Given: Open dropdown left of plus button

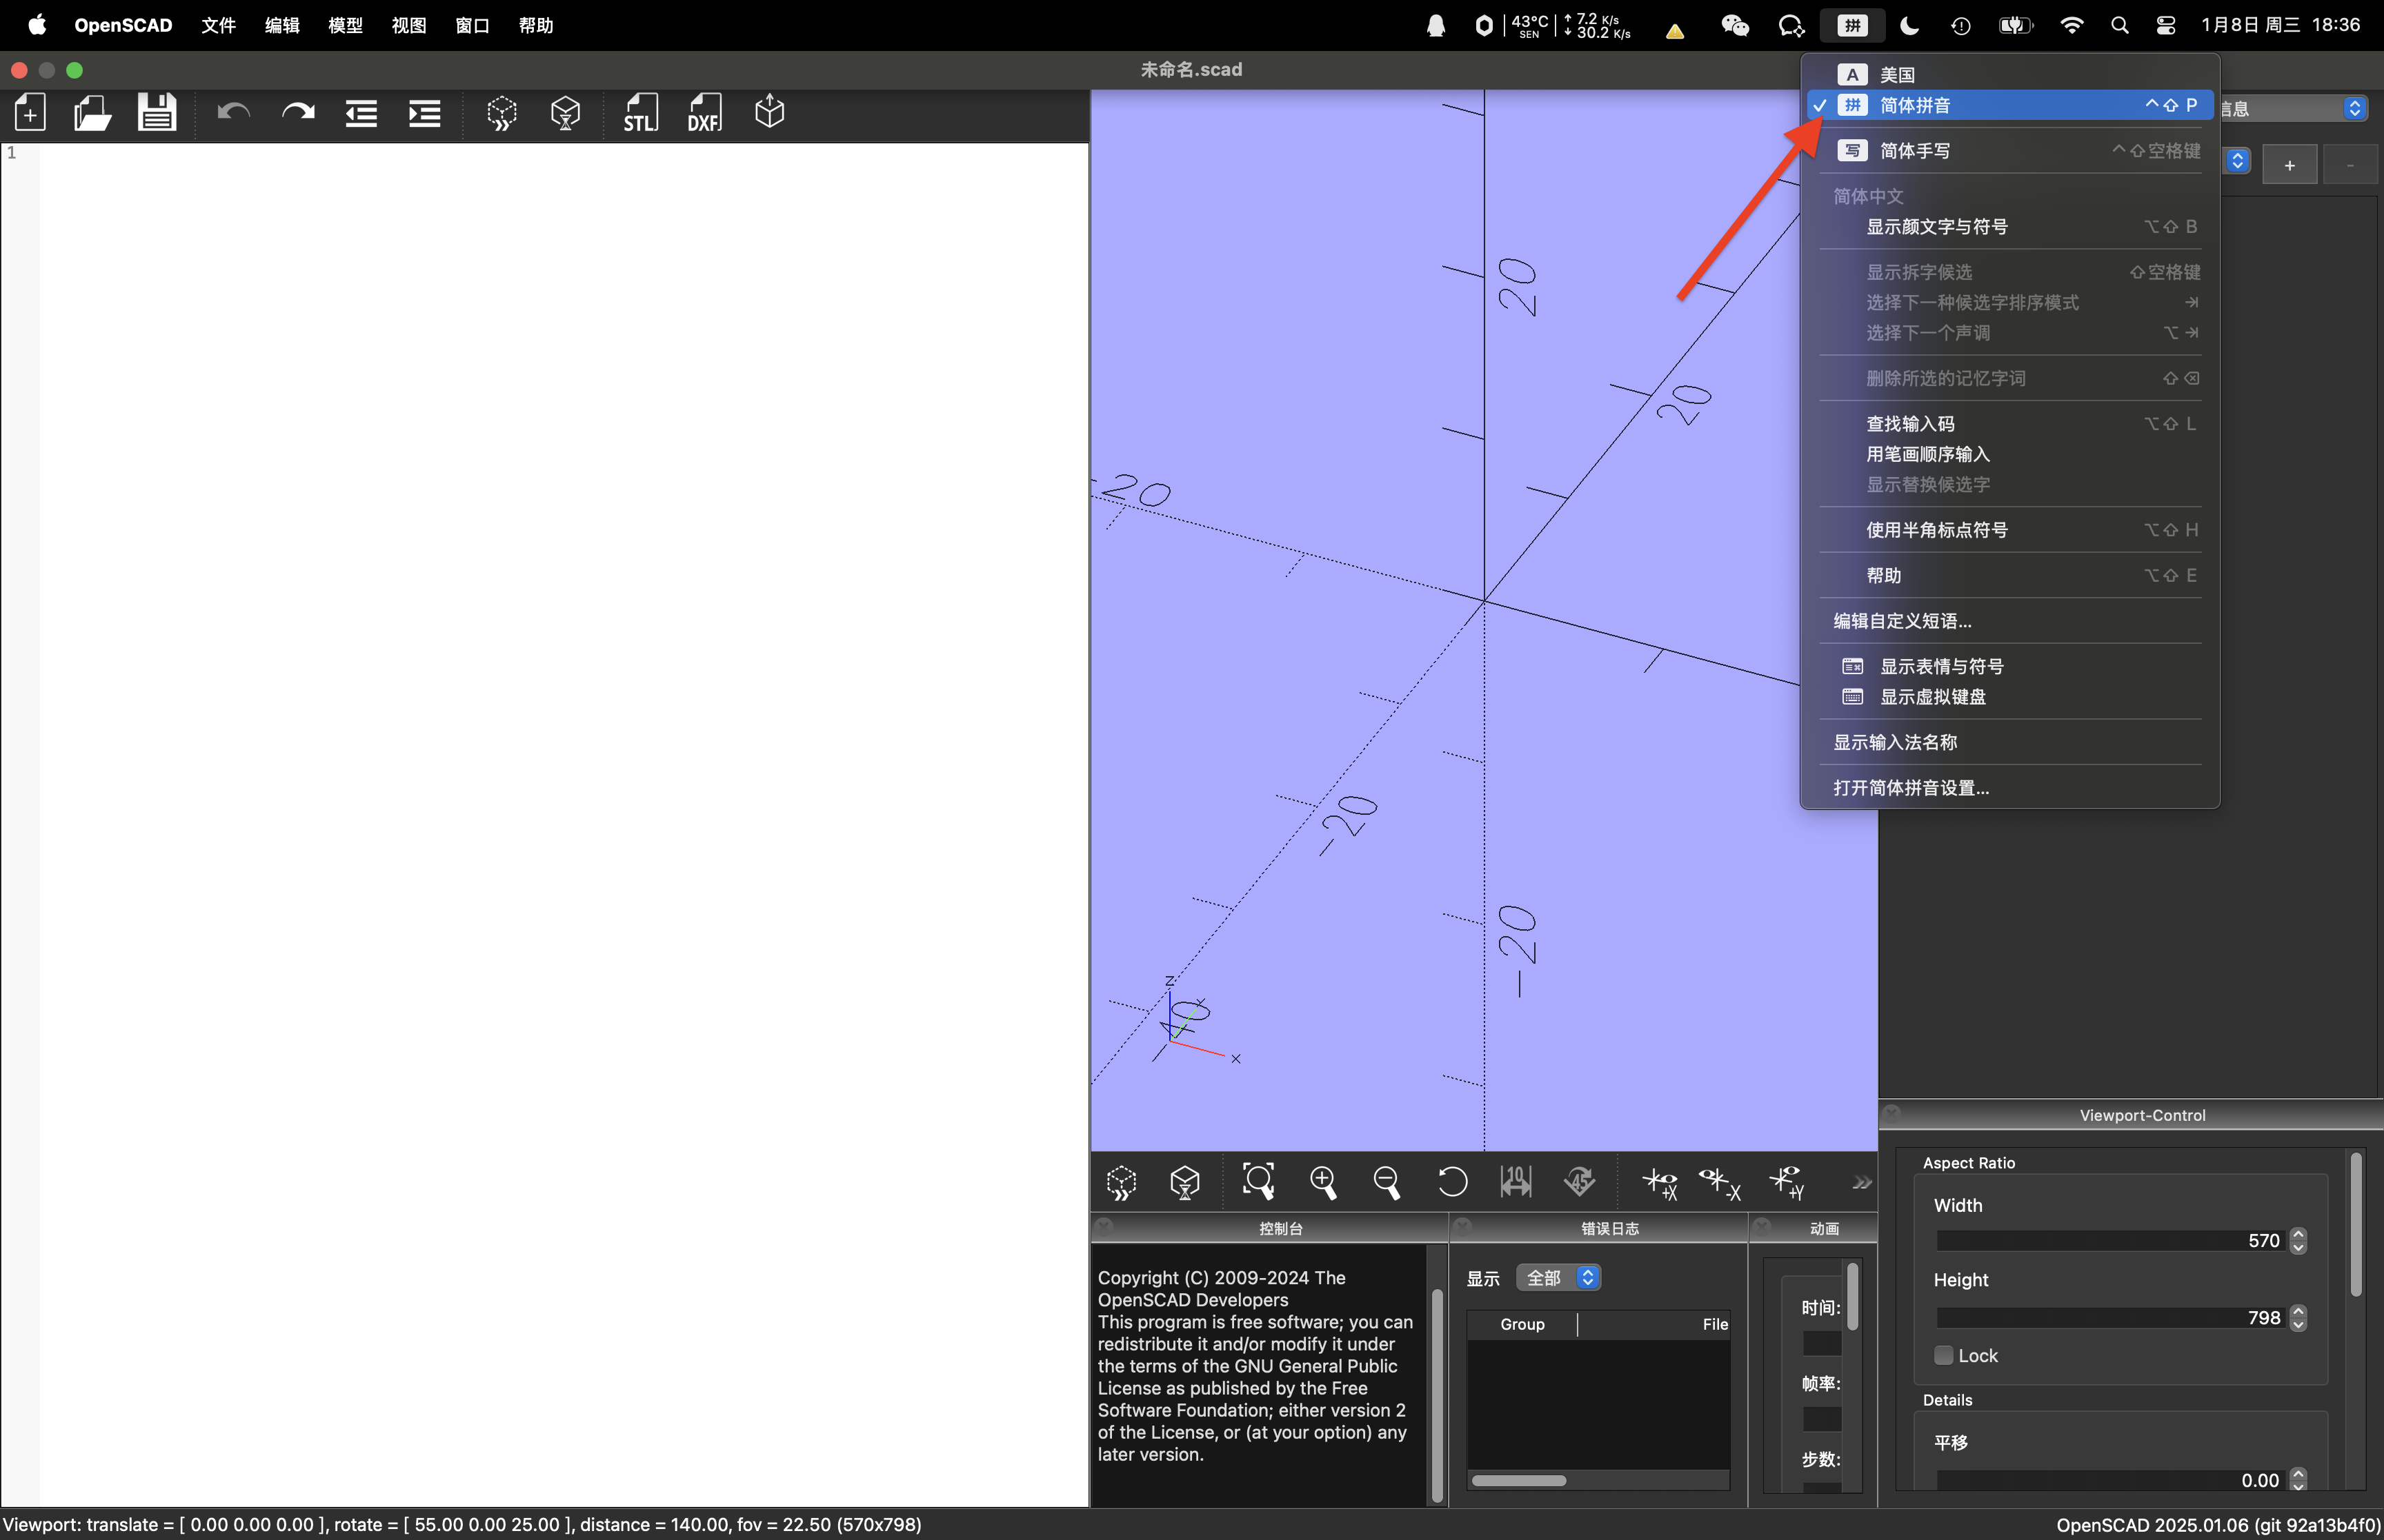Looking at the screenshot, I should click(x=2237, y=161).
